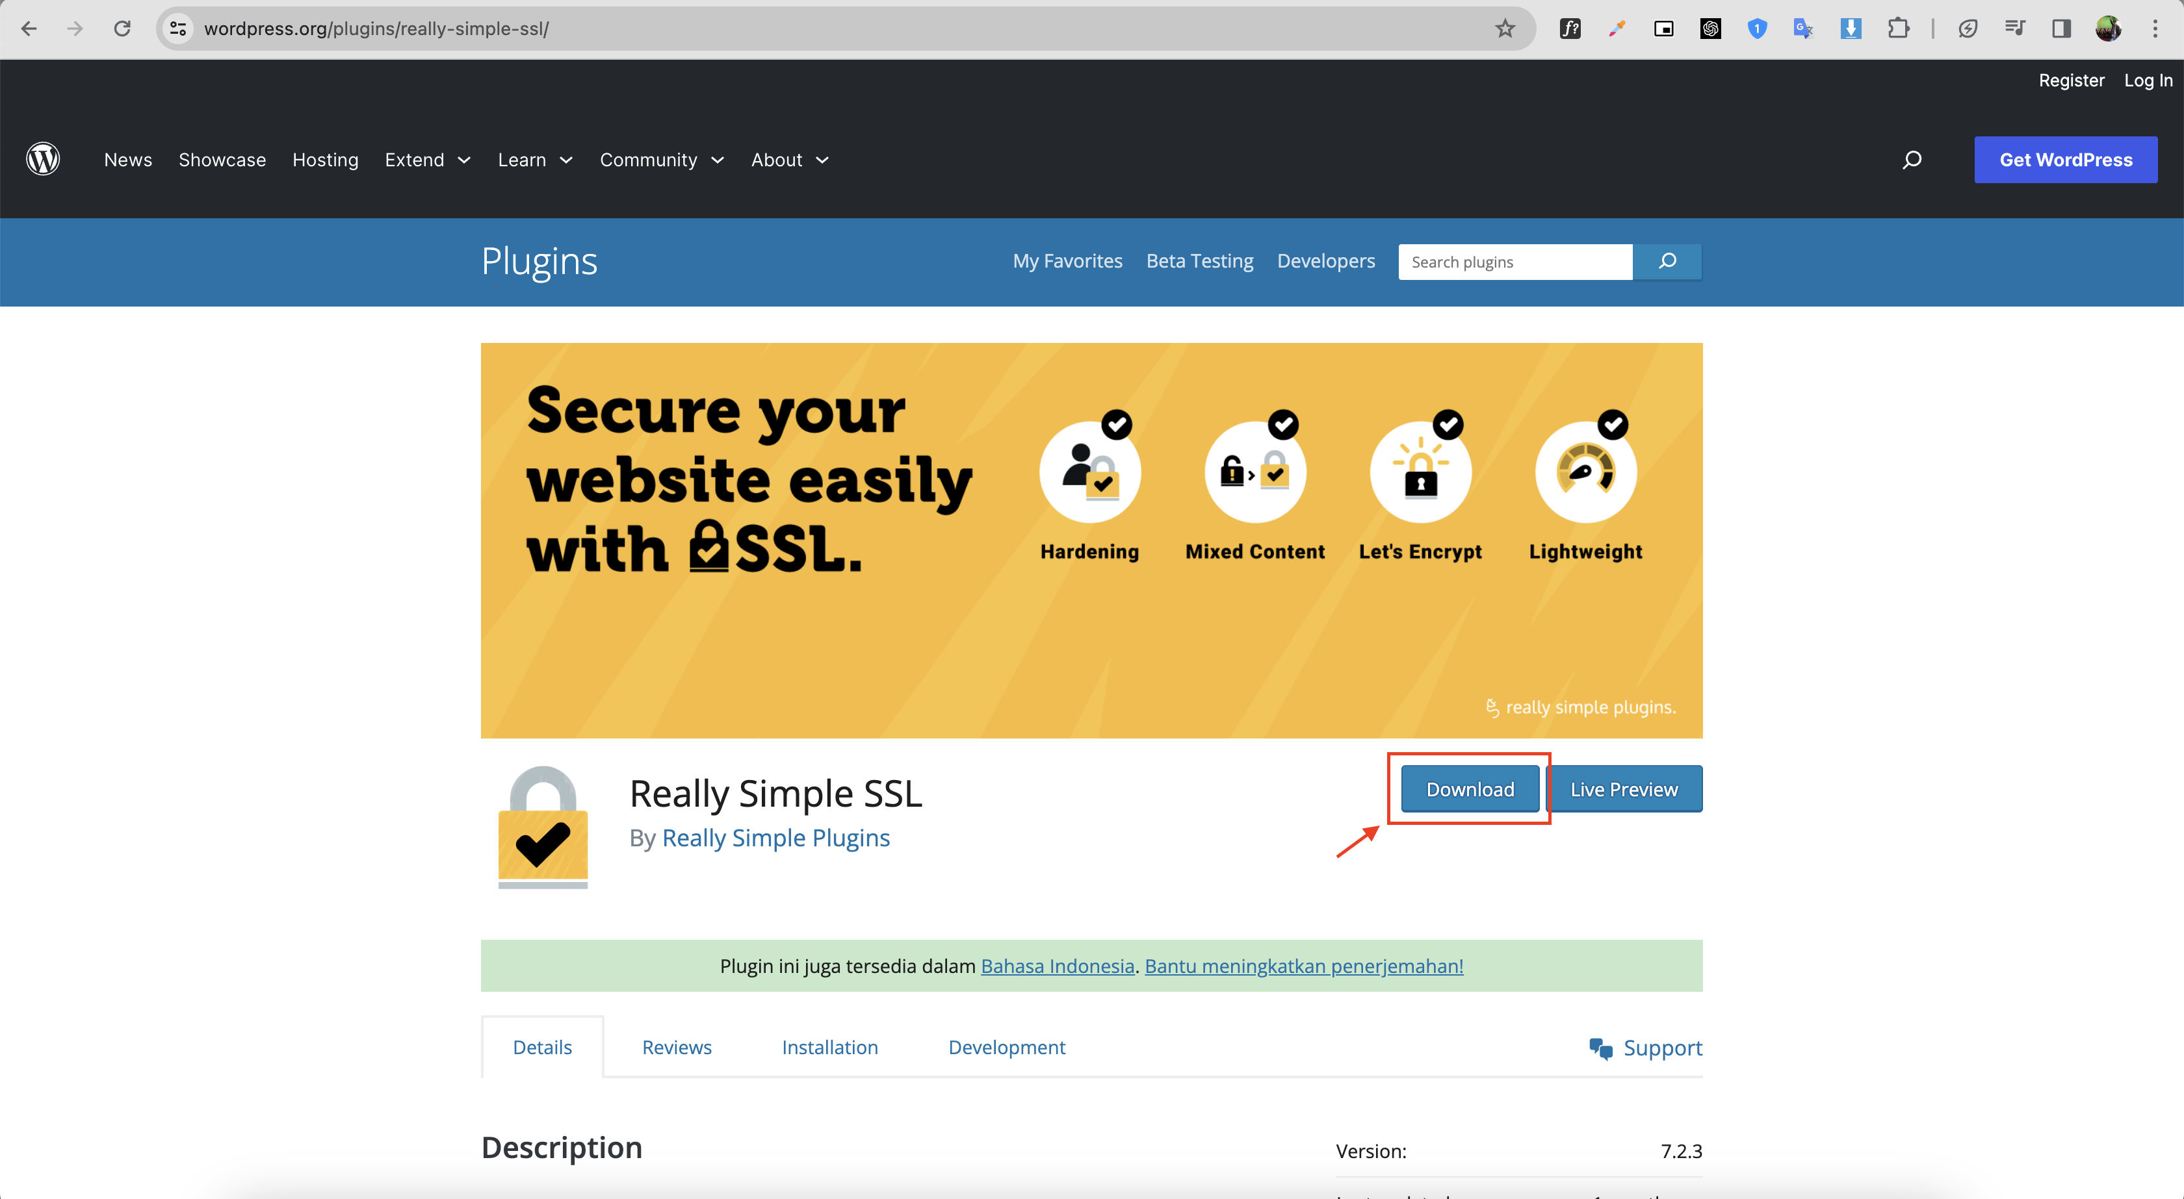Open the Installation tab

[829, 1047]
